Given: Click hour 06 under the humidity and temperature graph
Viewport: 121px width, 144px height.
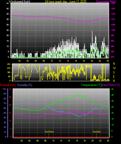Looking at the screenshot, I should click(x=37, y=141).
